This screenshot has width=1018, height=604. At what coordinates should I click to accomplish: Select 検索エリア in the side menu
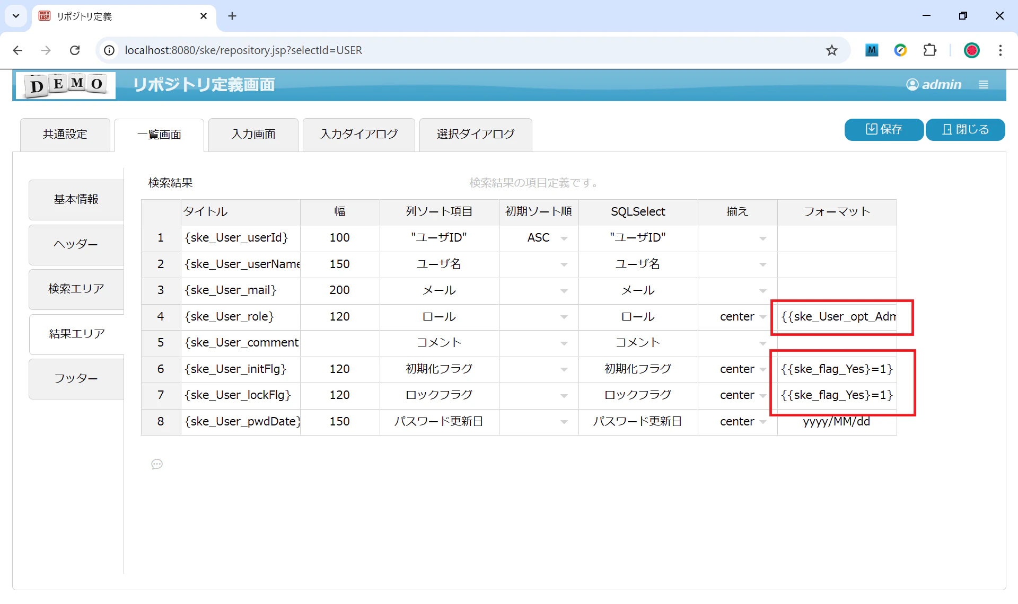(x=76, y=289)
